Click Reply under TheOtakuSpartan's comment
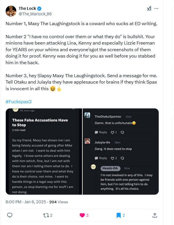The height and width of the screenshot is (225, 174). 101,132
